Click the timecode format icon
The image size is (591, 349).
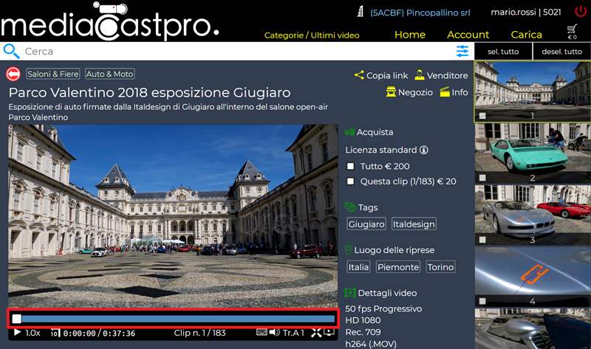coord(55,333)
